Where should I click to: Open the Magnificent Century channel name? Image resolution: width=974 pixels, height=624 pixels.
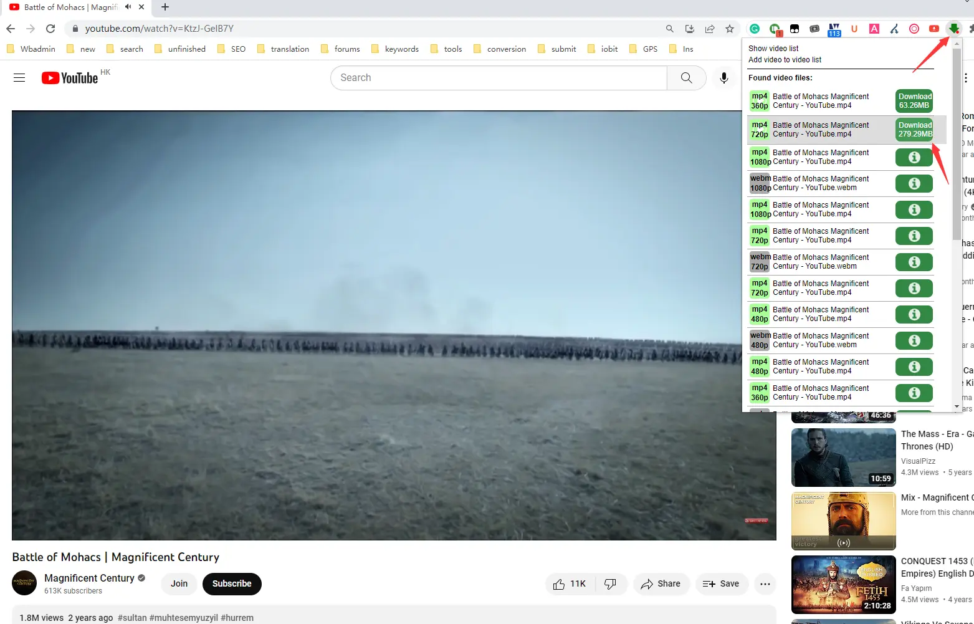89,578
